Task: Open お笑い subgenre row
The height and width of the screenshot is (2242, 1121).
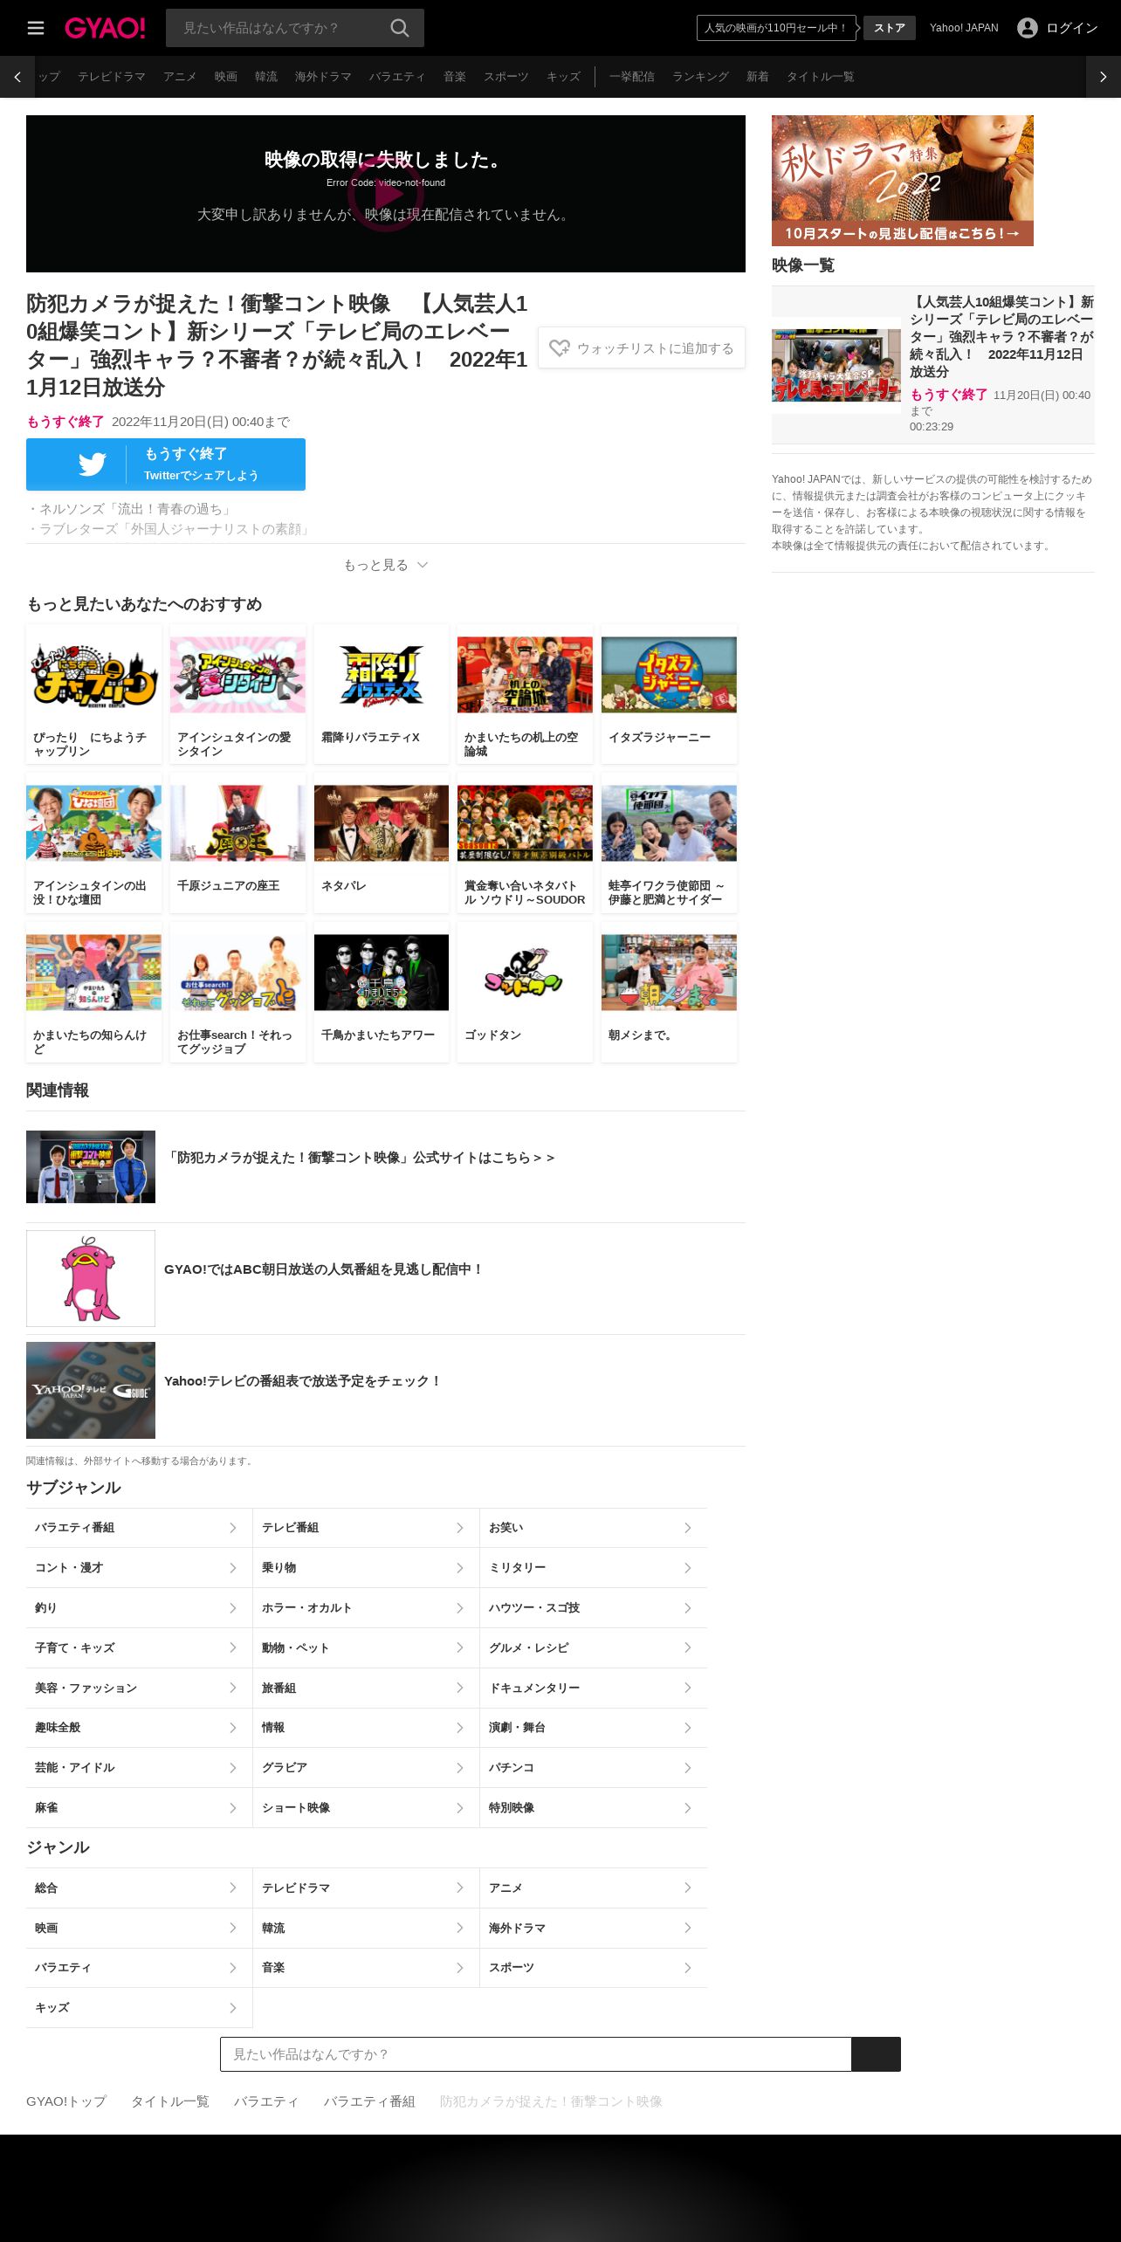Action: click(x=594, y=1528)
